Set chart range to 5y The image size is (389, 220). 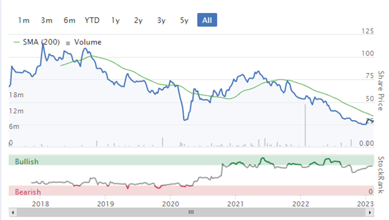[x=184, y=20]
